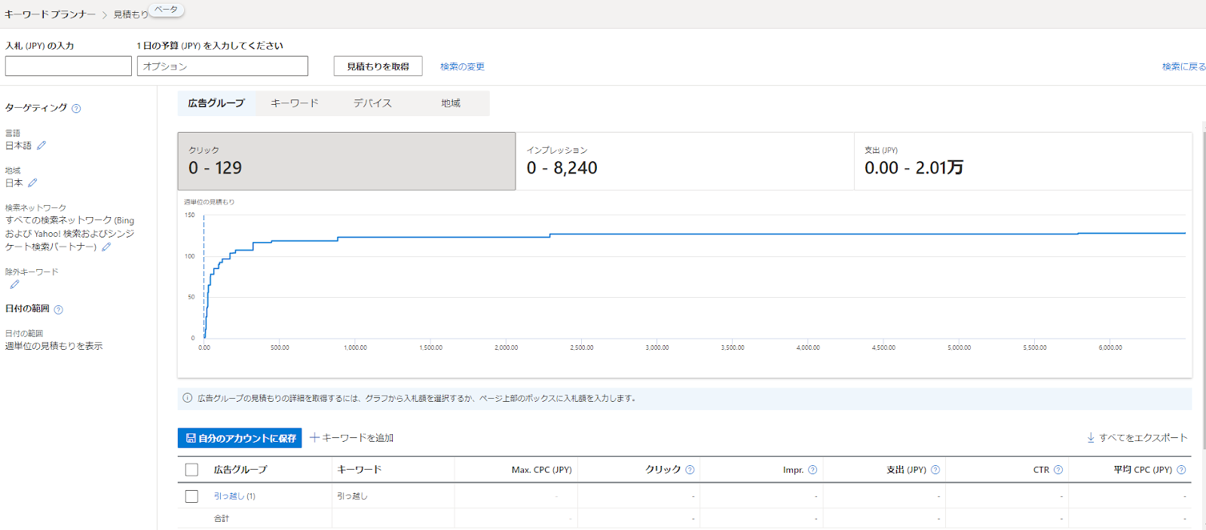Open the help icon beside 日付の範囲
This screenshot has height=530, width=1206.
[59, 310]
